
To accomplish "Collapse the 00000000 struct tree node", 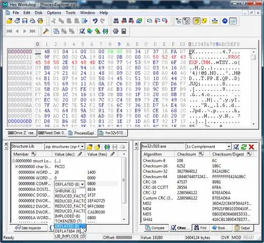I will pos(13,161).
